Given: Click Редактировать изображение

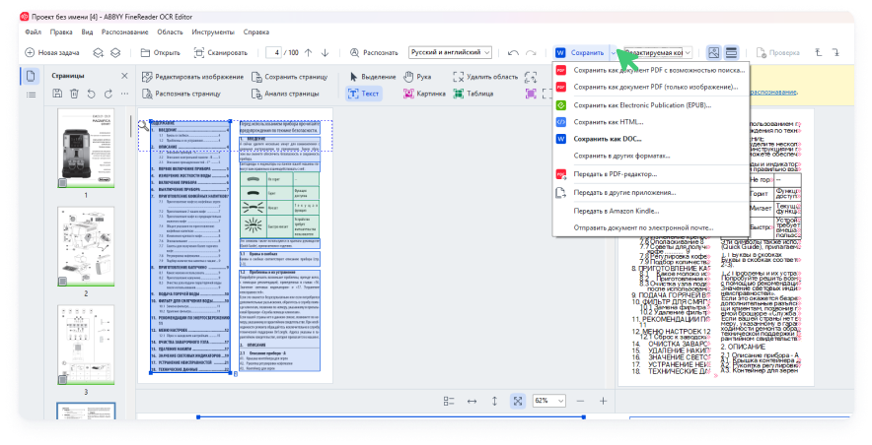Looking at the screenshot, I should (192, 77).
